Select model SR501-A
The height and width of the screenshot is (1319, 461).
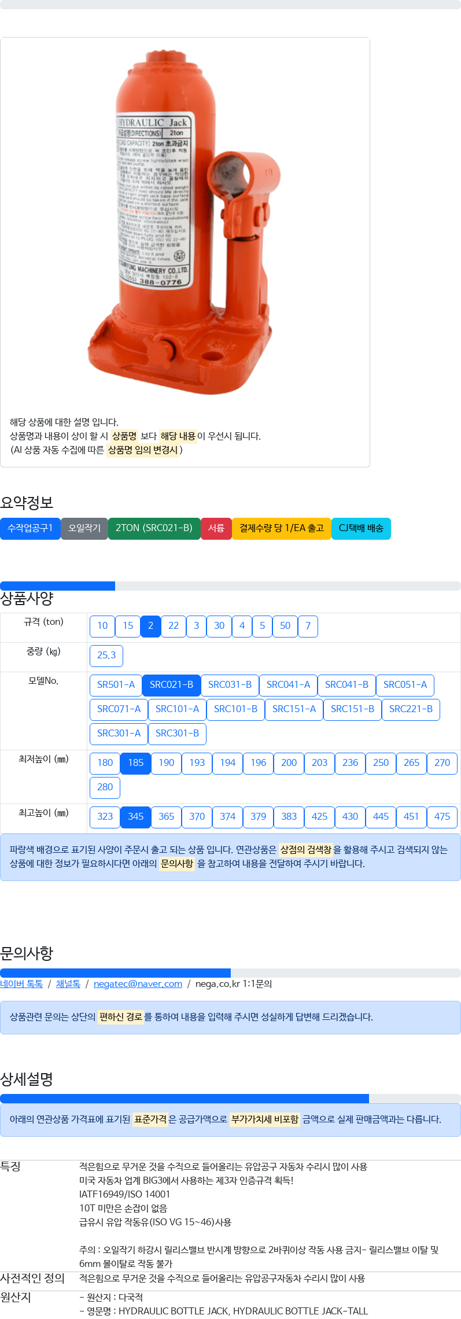tap(116, 685)
